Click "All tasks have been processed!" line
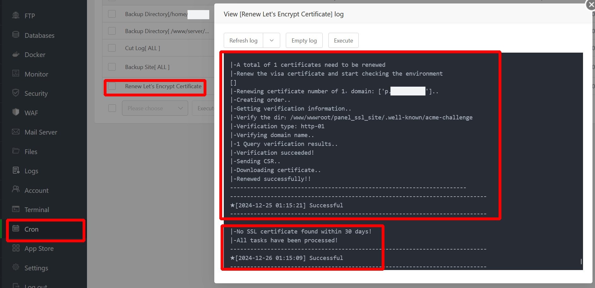Viewport: 595px width, 288px height. tap(284, 240)
